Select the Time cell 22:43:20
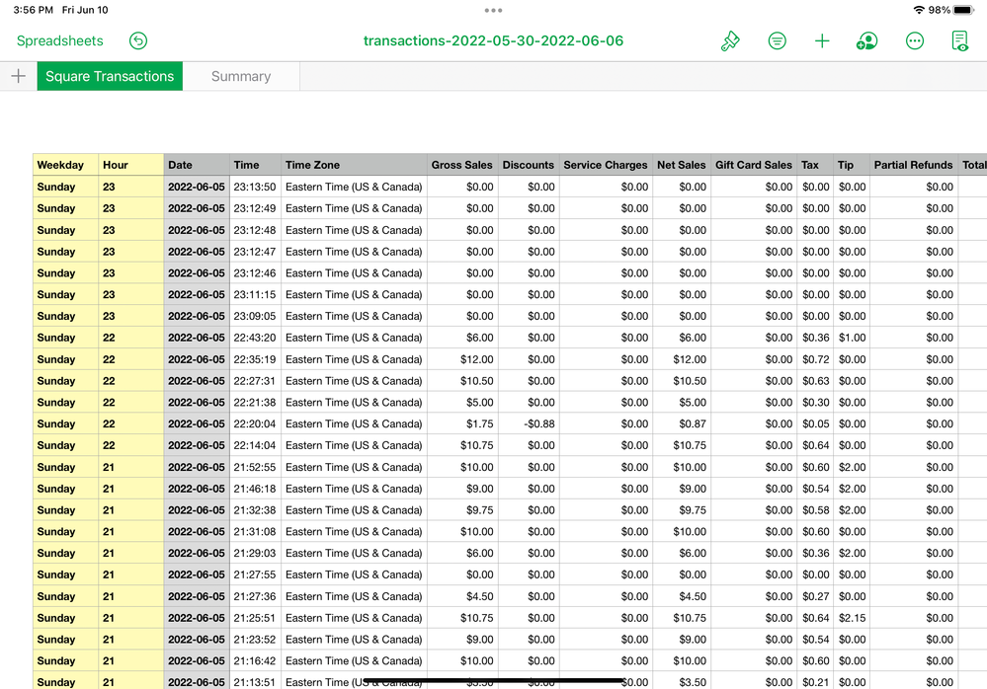The height and width of the screenshot is (689, 987). tap(255, 338)
